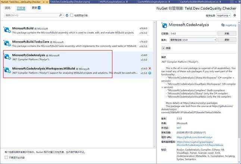Screen dimensions: 241x164
Task: Open the Report Abuse nuget.org link
Action: 200,143
